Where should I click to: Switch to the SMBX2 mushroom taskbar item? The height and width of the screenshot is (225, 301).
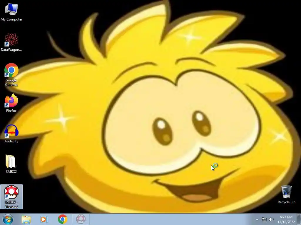pyautogui.click(x=81, y=219)
